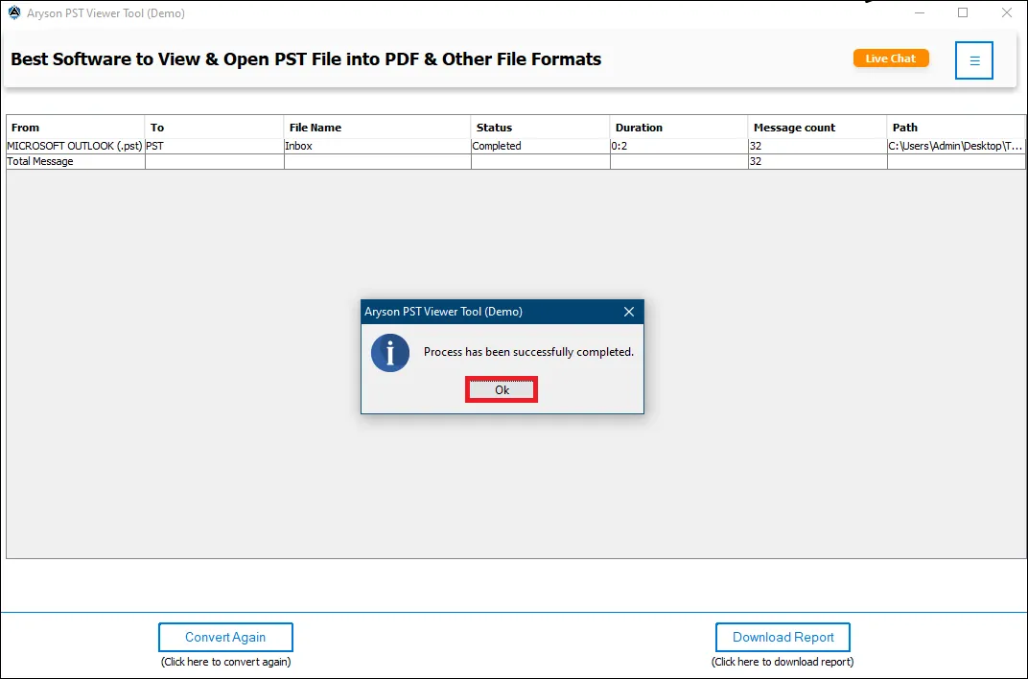This screenshot has width=1028, height=679.
Task: Click '(Click here to download report)' hint text
Action: pyautogui.click(x=783, y=662)
